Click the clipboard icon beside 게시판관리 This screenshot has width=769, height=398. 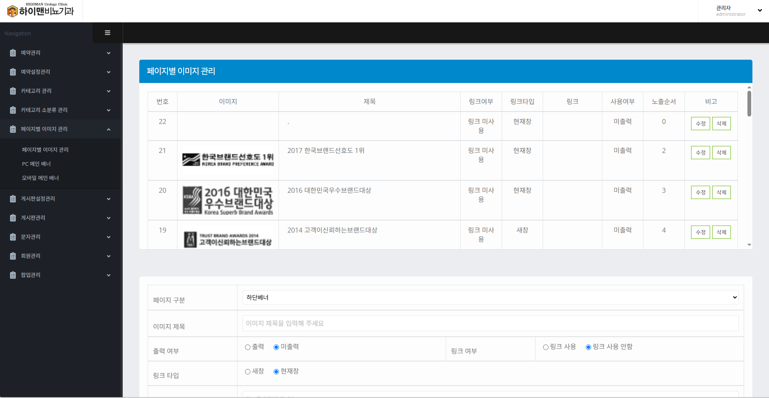(x=13, y=218)
